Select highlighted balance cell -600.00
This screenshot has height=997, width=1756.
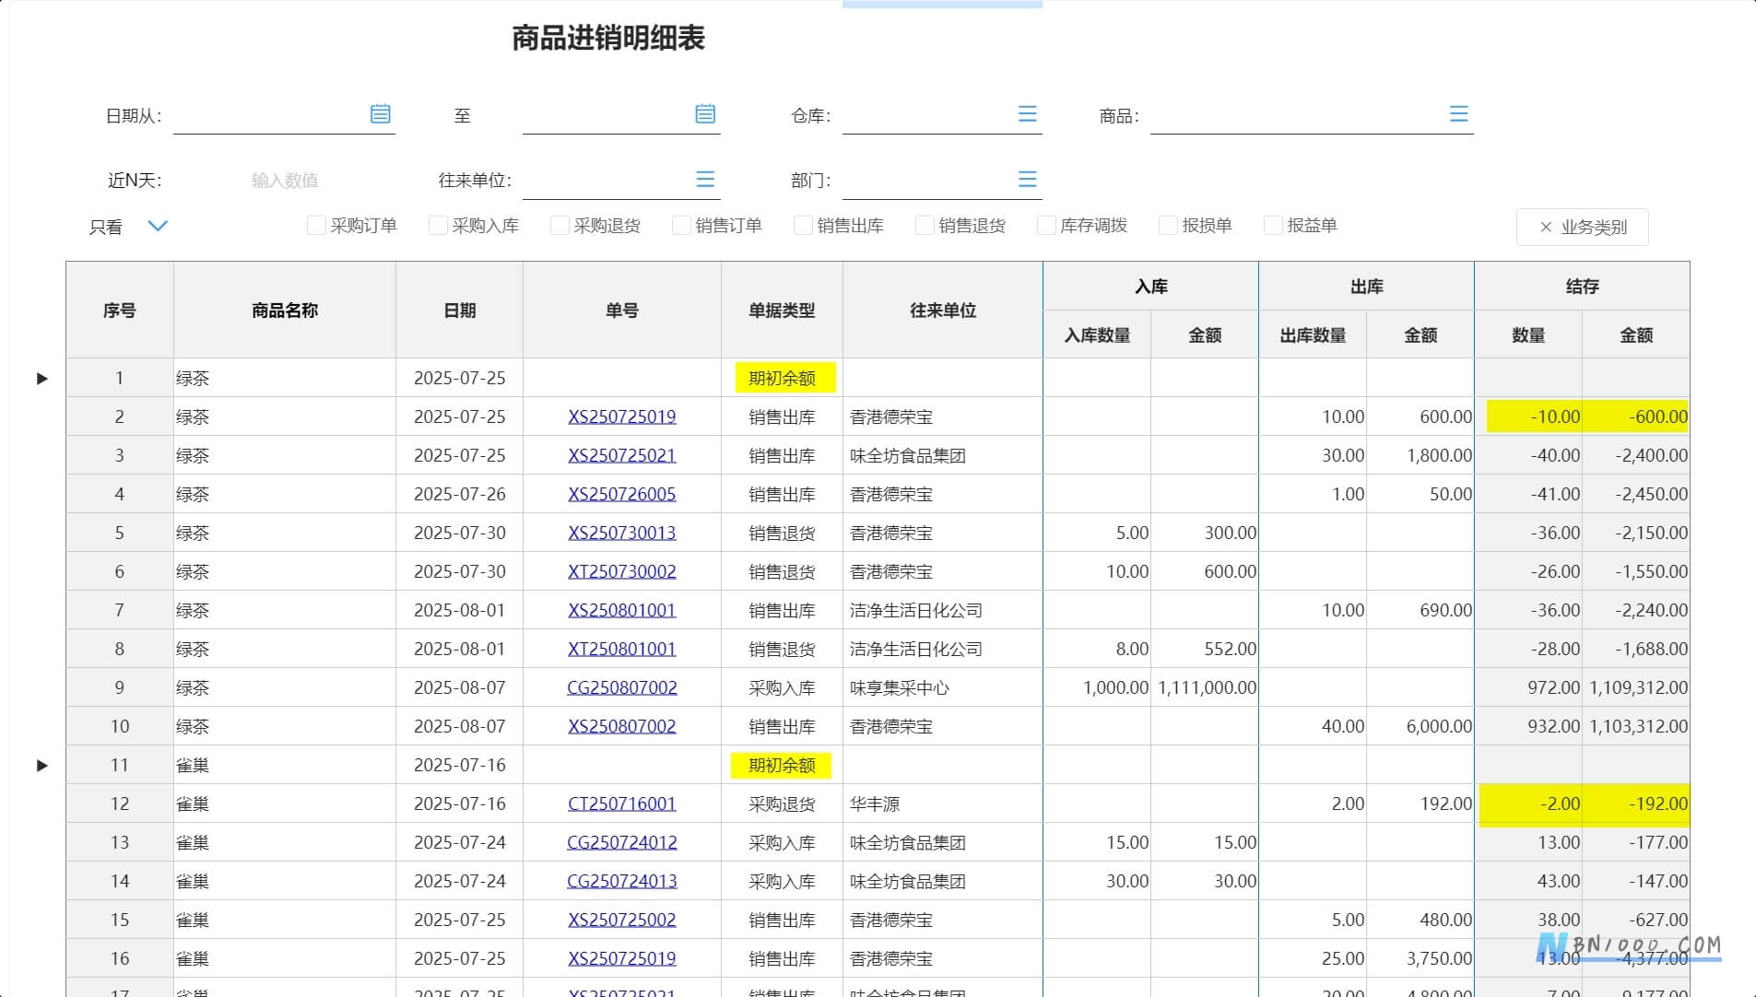click(1636, 416)
